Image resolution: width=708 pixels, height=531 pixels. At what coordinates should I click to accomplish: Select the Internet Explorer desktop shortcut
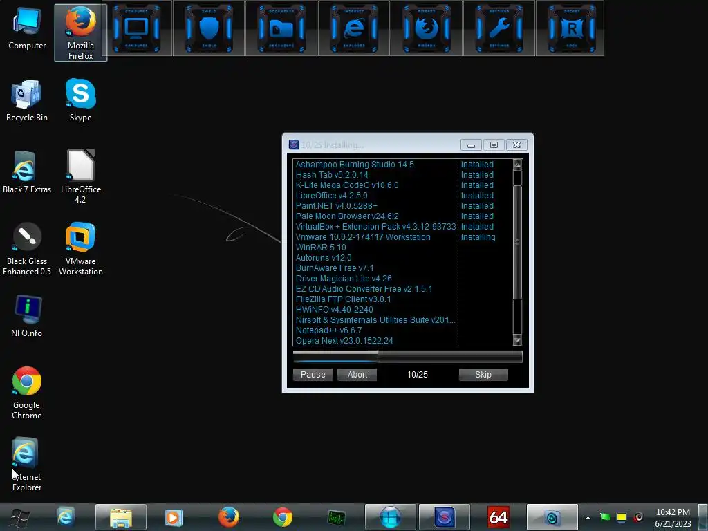point(27,464)
